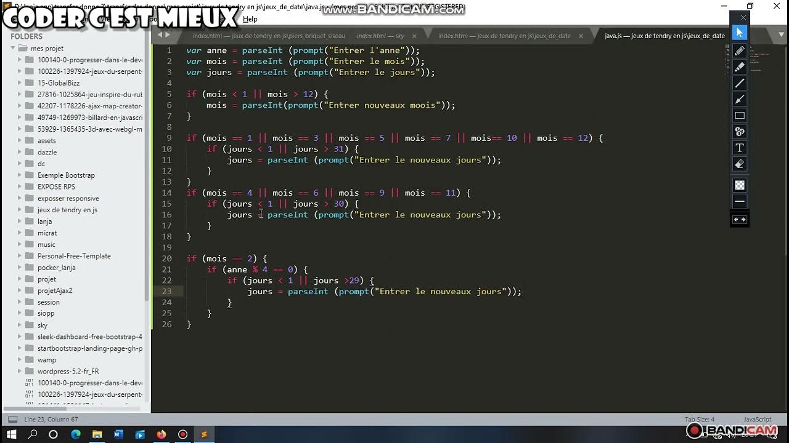This screenshot has height=443, width=789.
Task: Select the Bandicam numbering stamp tool
Action: pos(740,132)
